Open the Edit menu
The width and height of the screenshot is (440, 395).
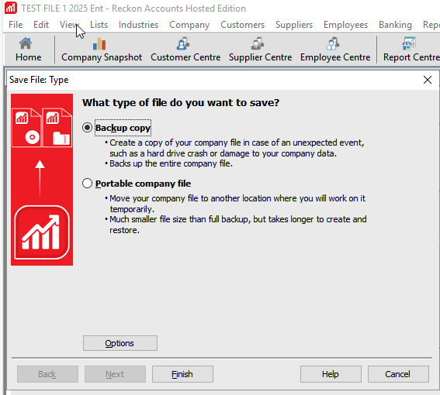(41, 25)
